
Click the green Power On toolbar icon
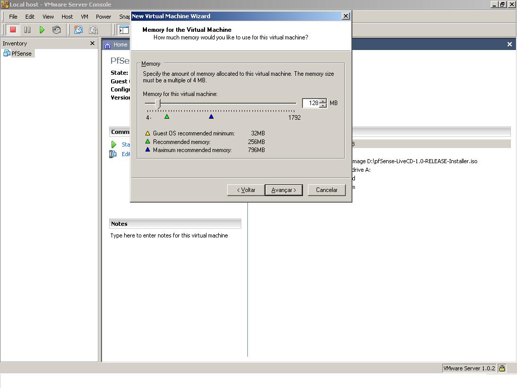pos(42,30)
